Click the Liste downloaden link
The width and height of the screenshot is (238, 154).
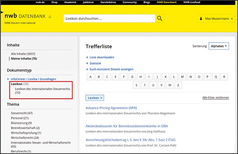point(102,57)
